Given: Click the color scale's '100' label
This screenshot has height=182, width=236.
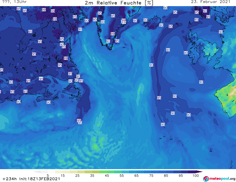Looking at the screenshot, I should point(196,176).
